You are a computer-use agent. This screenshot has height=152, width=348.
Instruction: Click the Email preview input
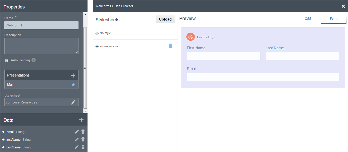263,77
